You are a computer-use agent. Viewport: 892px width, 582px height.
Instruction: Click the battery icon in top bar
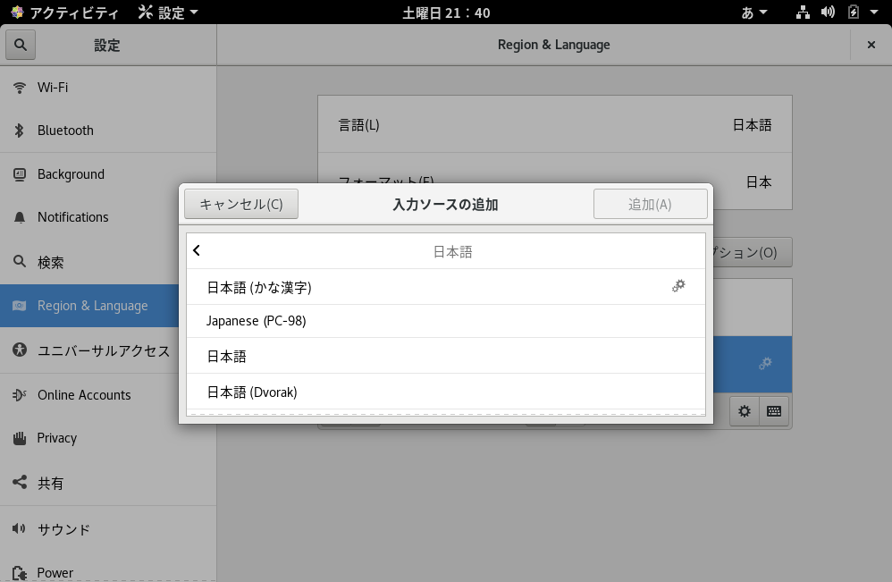click(x=854, y=13)
